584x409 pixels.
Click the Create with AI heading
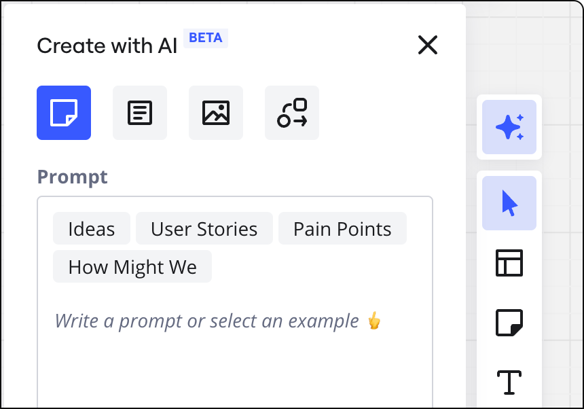point(107,46)
